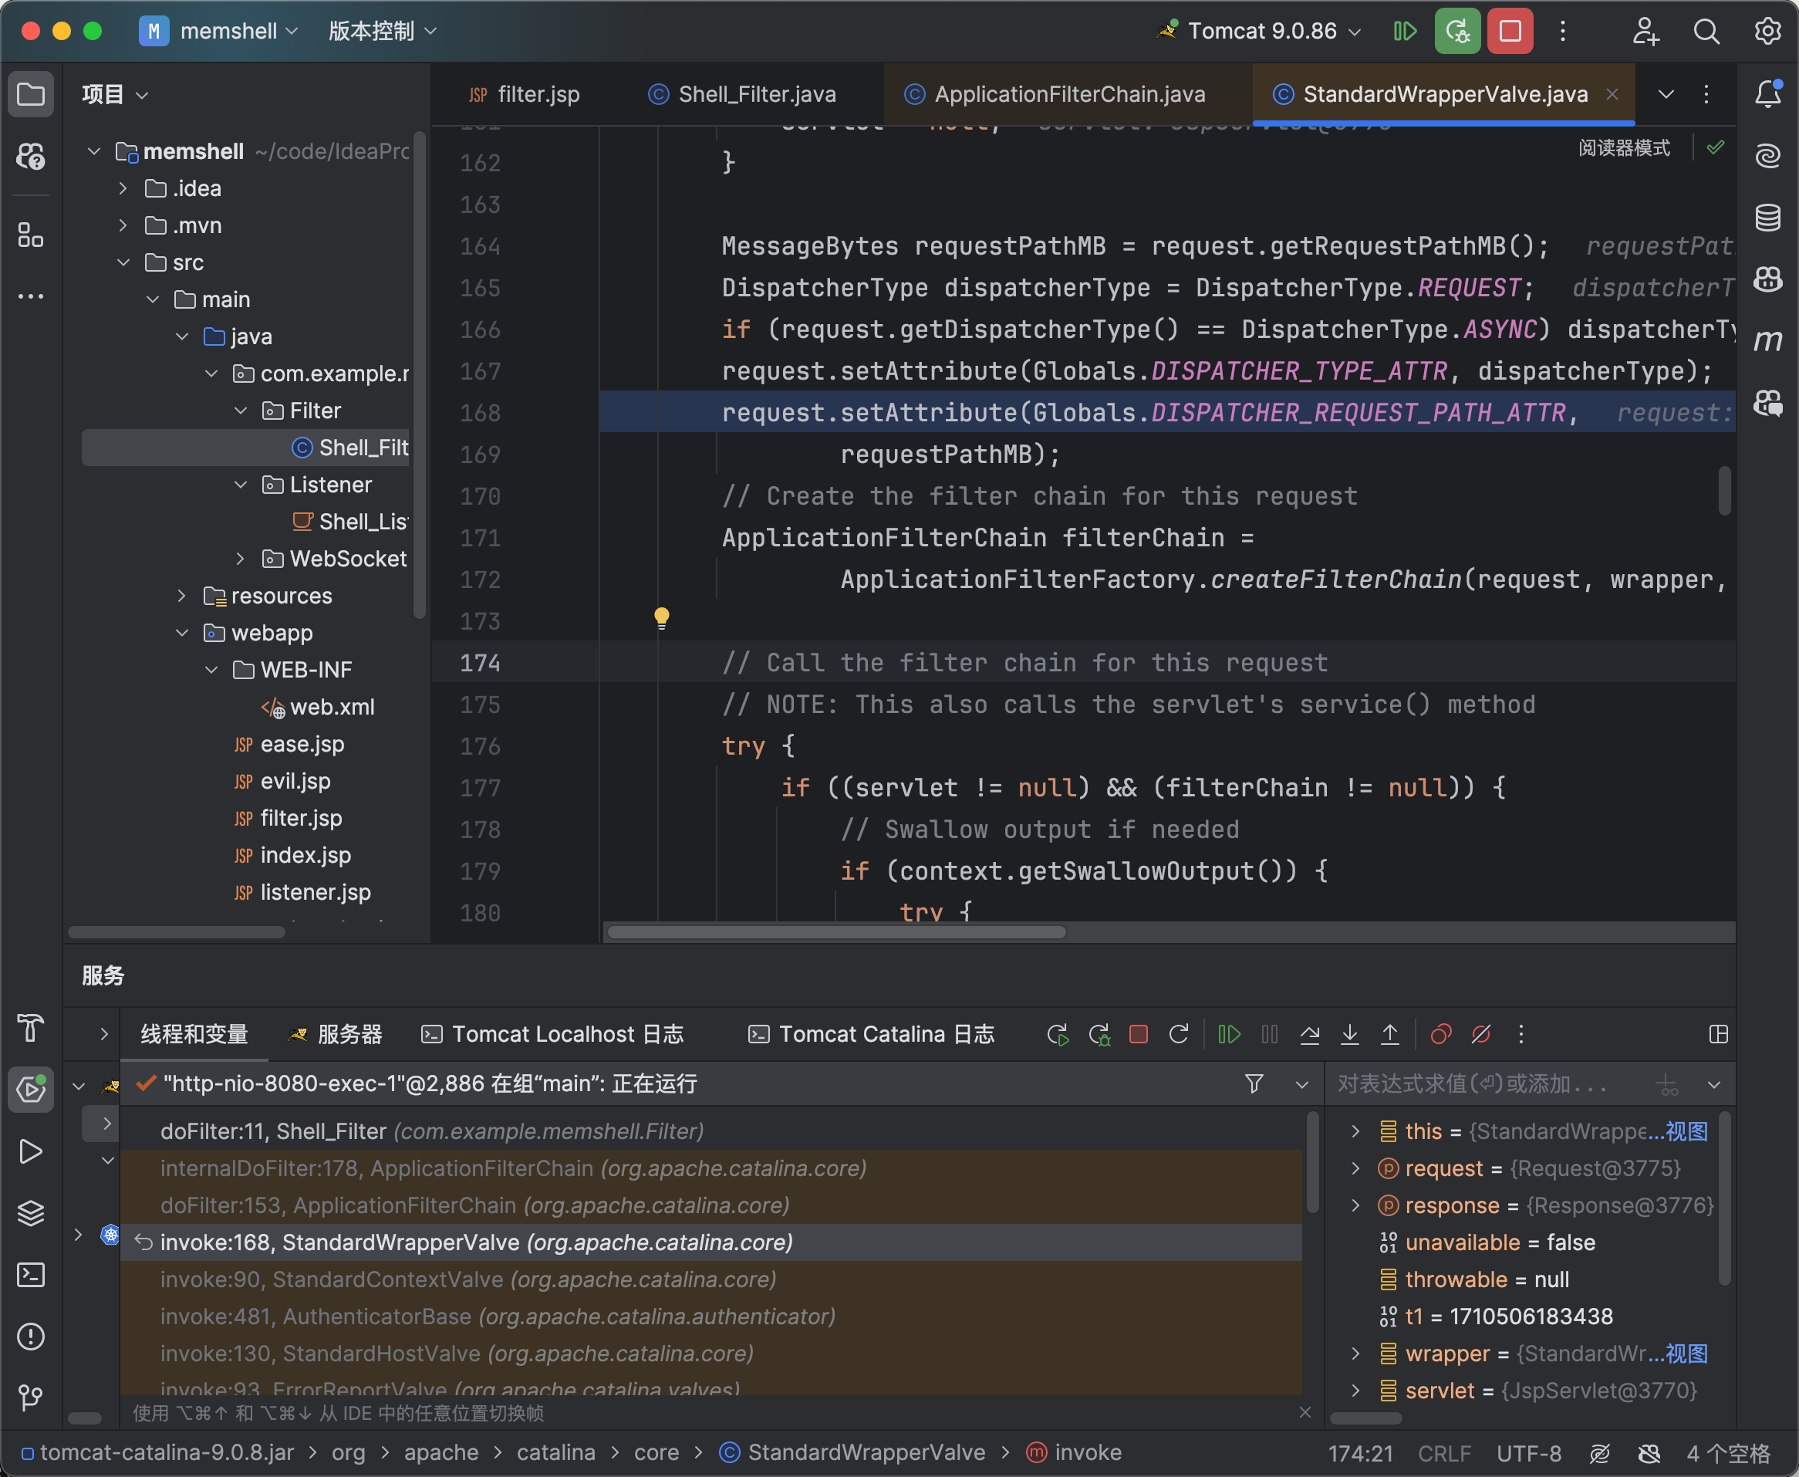
Task: Click Step Over in debugger toolbar
Action: pos(1310,1034)
